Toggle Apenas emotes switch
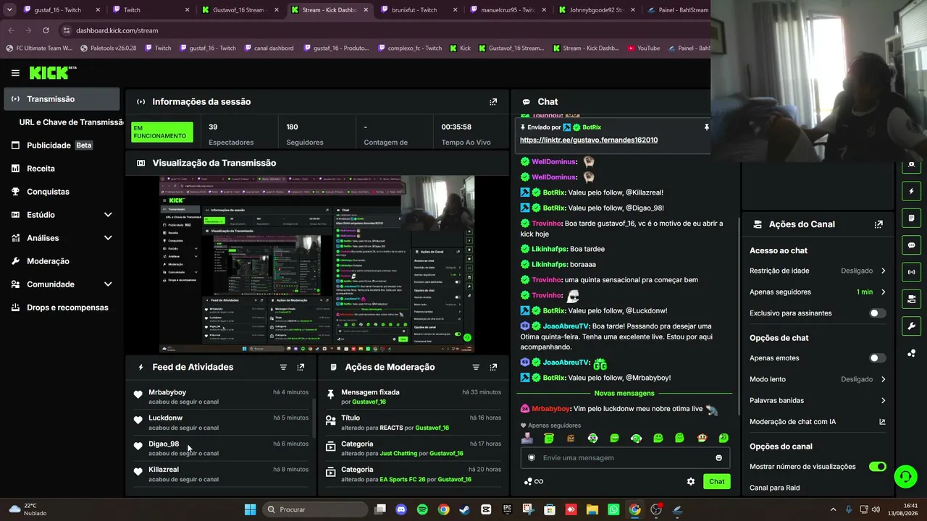 (877, 358)
